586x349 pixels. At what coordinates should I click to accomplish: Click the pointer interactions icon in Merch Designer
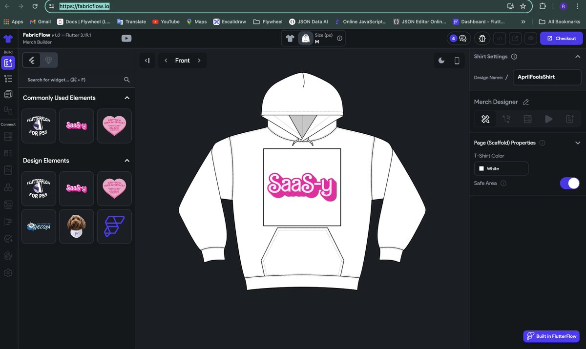tap(506, 118)
